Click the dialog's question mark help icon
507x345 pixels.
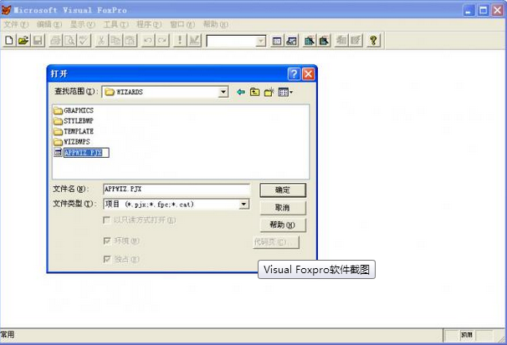294,74
